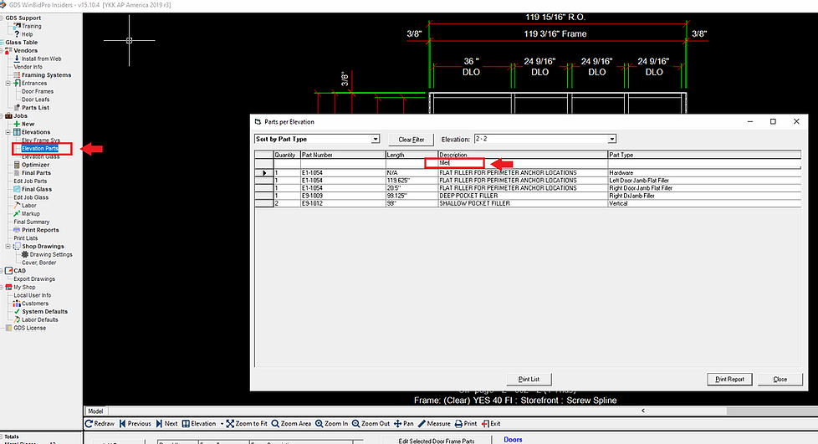The height and width of the screenshot is (444, 818).
Task: Click the Length column header
Action: [x=412, y=155]
